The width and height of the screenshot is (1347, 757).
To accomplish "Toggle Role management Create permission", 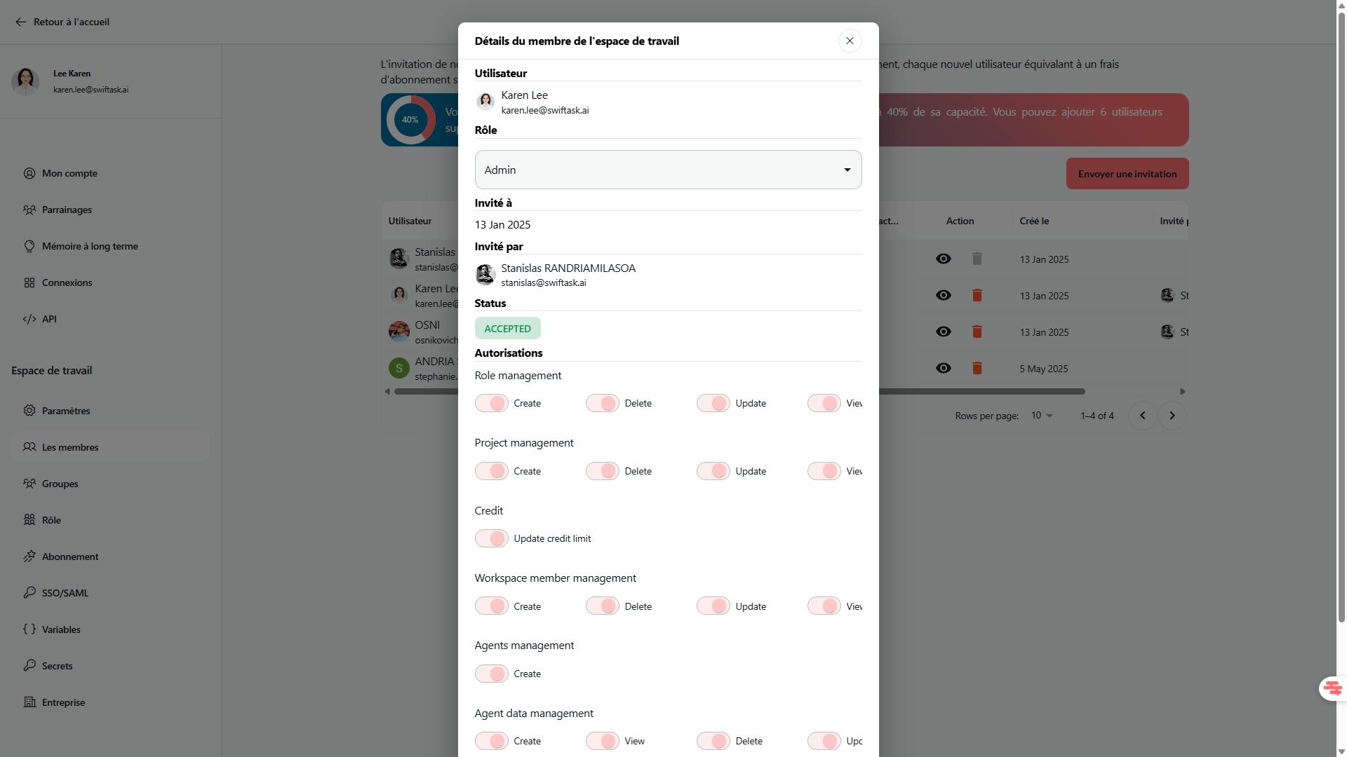I will pos(491,403).
